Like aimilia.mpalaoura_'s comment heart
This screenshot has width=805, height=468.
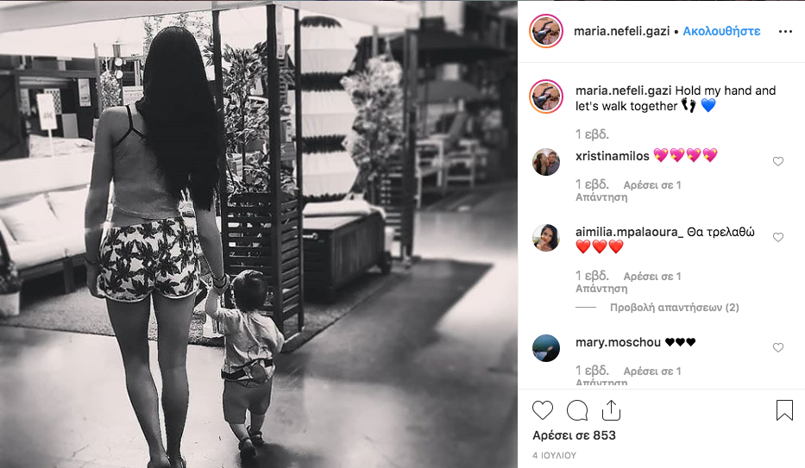point(777,237)
